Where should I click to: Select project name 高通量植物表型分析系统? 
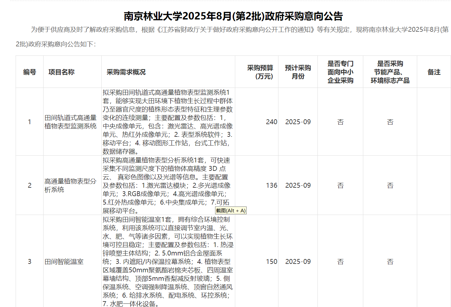point(71,185)
